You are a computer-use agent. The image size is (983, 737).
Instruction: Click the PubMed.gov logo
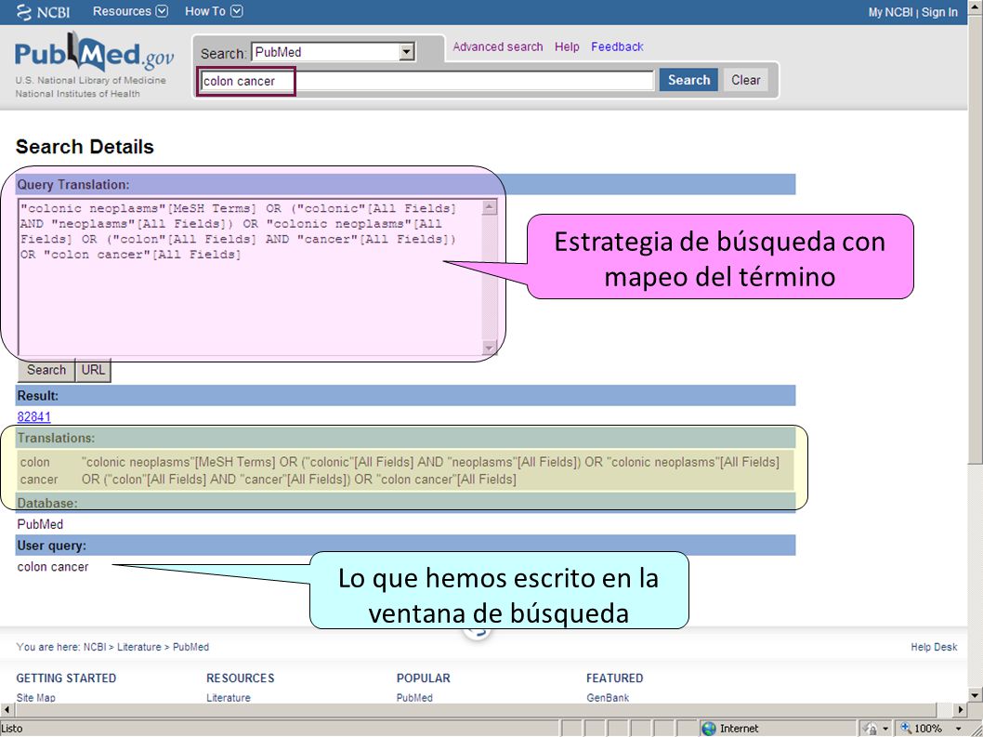[94, 54]
